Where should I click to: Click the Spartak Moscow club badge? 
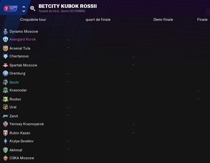pyautogui.click(x=5, y=65)
